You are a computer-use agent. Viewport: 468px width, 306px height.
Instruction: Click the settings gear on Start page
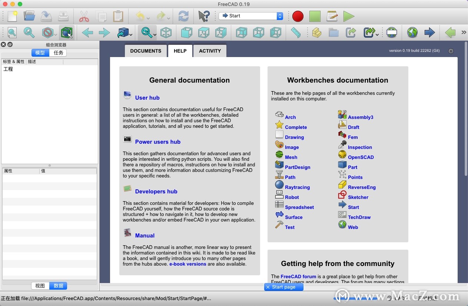coord(451,51)
